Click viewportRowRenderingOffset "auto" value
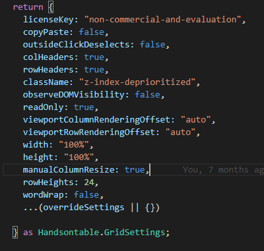 click(180, 132)
